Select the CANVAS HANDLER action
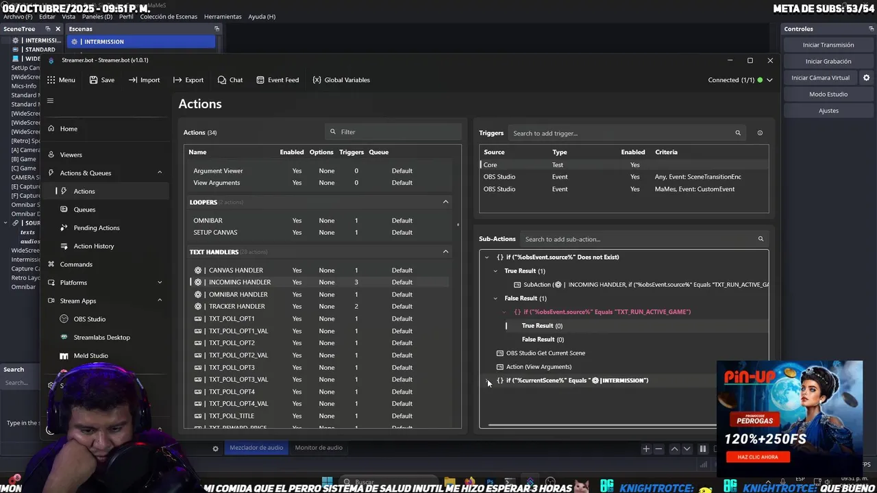The height and width of the screenshot is (493, 877). pyautogui.click(x=319, y=270)
